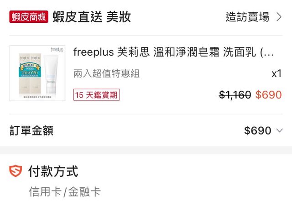This screenshot has width=292, height=206.
Task: Tap the x1 quantity indicator
Action: [x=276, y=74]
